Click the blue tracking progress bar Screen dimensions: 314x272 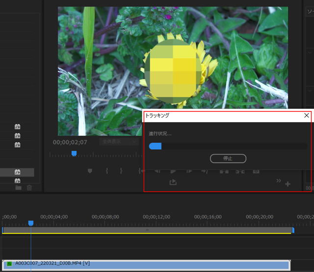pyautogui.click(x=155, y=146)
